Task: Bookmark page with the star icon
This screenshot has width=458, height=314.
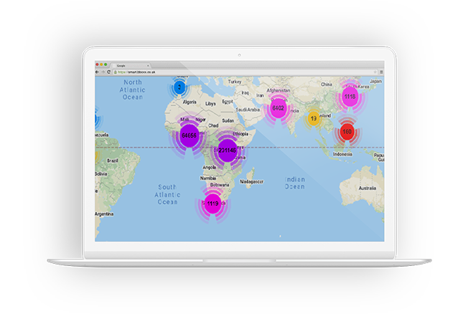Action: pos(374,72)
